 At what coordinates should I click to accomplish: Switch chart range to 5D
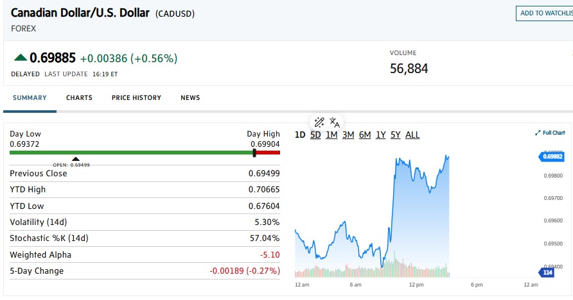point(315,135)
